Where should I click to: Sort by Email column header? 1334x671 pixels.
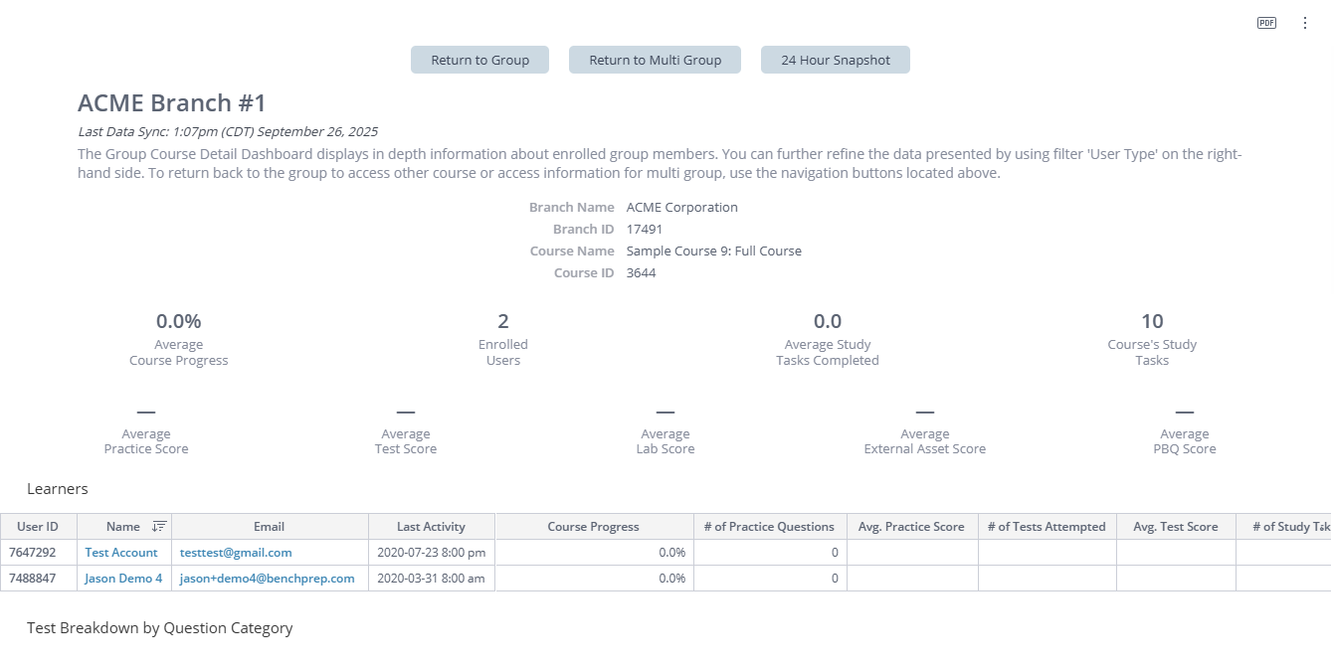tap(269, 527)
